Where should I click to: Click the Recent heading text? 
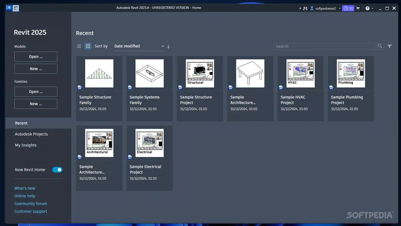(x=85, y=33)
